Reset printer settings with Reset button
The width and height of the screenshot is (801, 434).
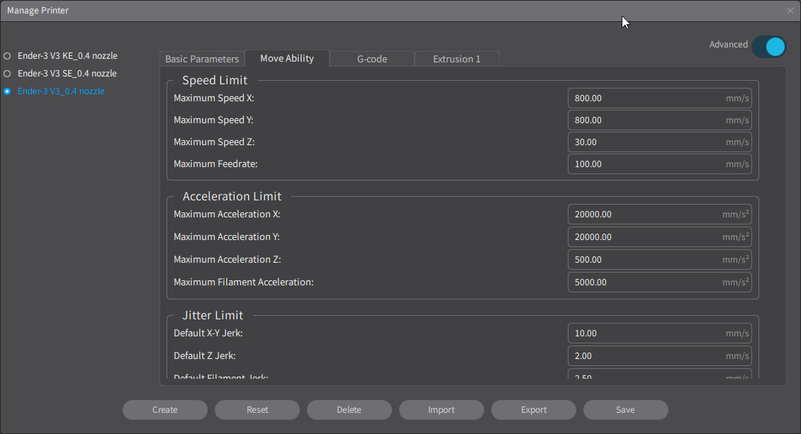pos(257,410)
